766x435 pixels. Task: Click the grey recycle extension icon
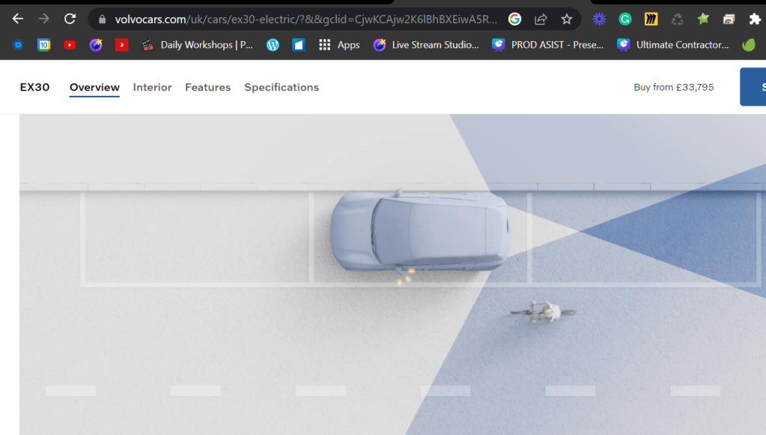click(677, 19)
